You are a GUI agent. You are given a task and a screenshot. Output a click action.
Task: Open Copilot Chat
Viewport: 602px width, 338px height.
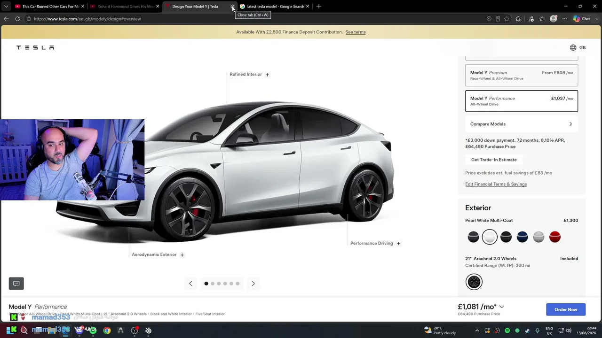(x=582, y=19)
